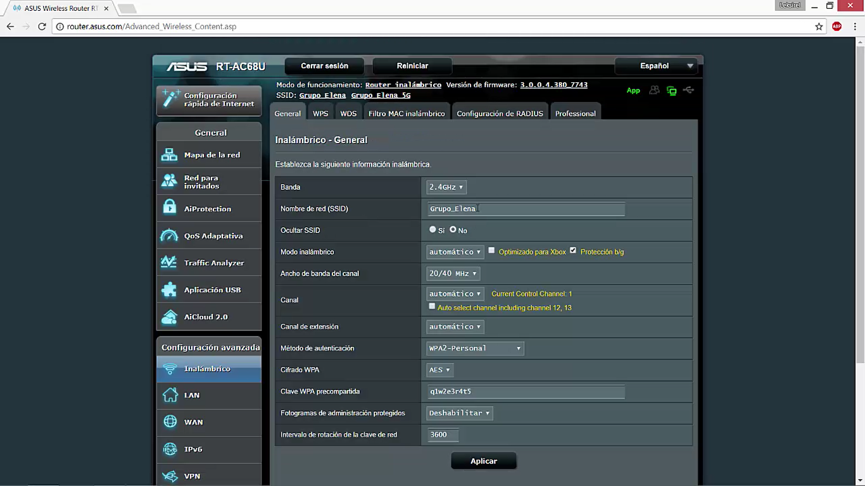
Task: Select 'Sí' for Ocultar SSID
Action: pos(432,230)
